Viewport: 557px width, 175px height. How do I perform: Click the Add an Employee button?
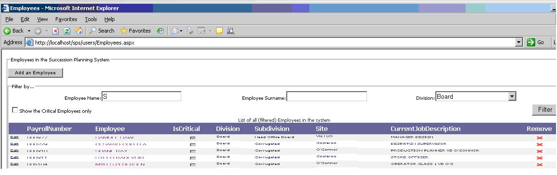(35, 72)
